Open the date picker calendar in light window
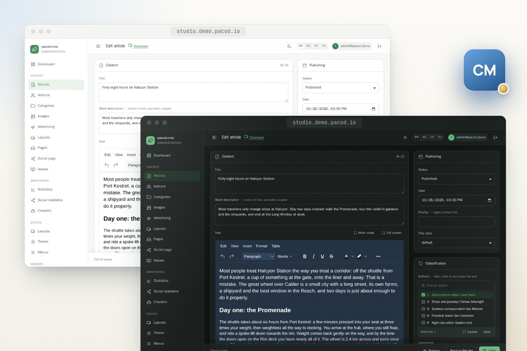 click(373, 109)
